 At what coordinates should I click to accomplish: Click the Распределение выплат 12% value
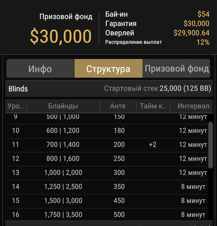pyautogui.click(x=203, y=42)
